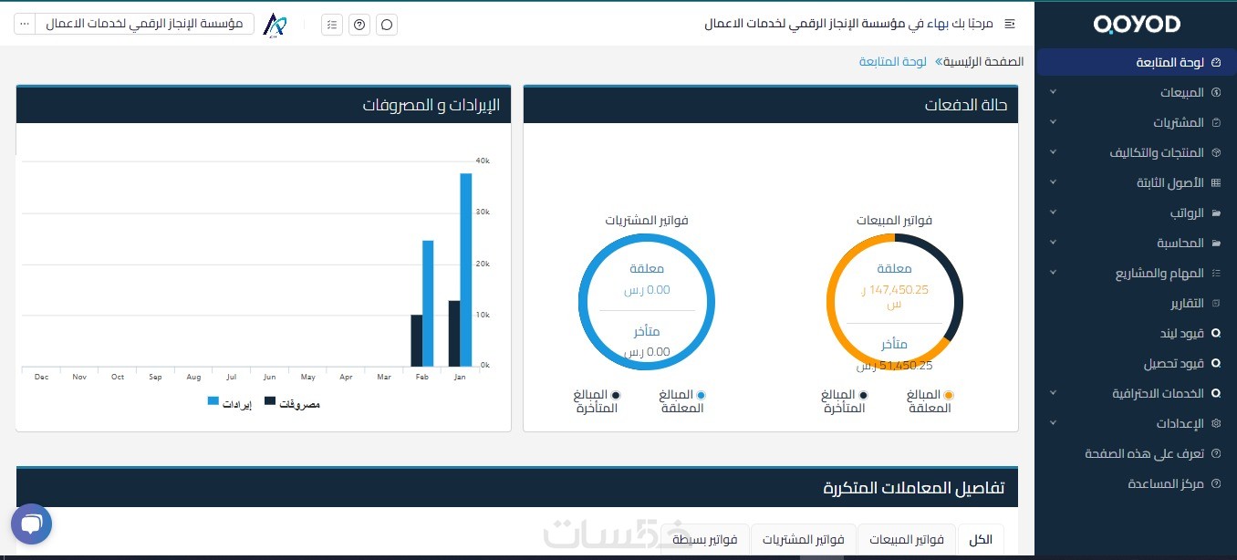Viewport: 1237px width, 560px height.
Task: Click the three-dots button beside company name
Action: (x=25, y=24)
